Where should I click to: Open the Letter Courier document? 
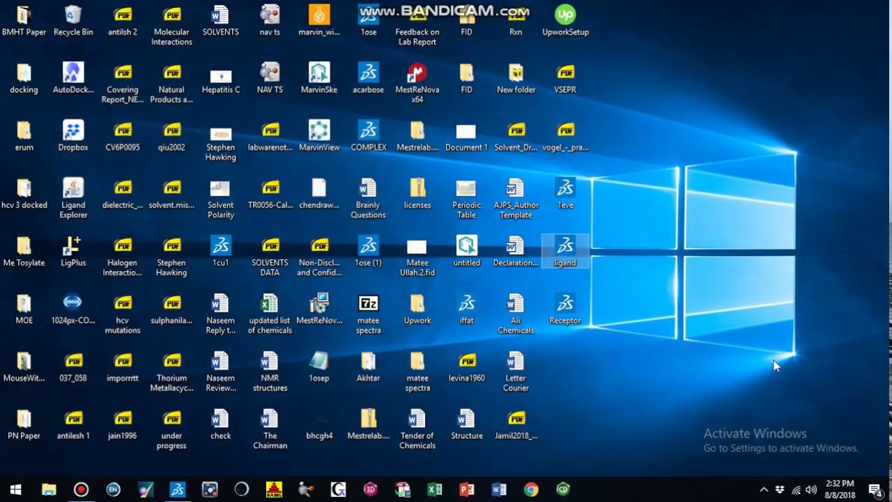(x=516, y=372)
